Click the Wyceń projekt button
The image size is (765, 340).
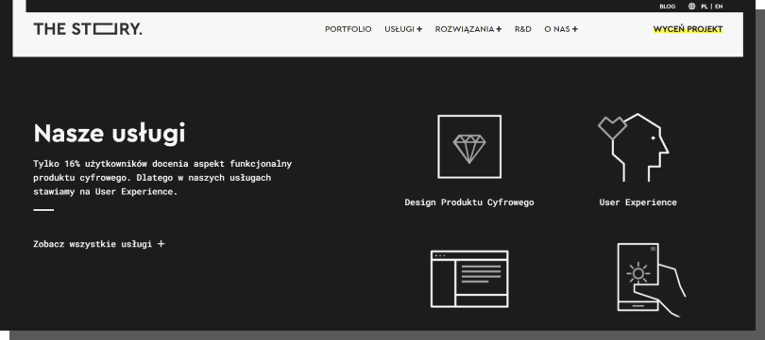tap(688, 29)
